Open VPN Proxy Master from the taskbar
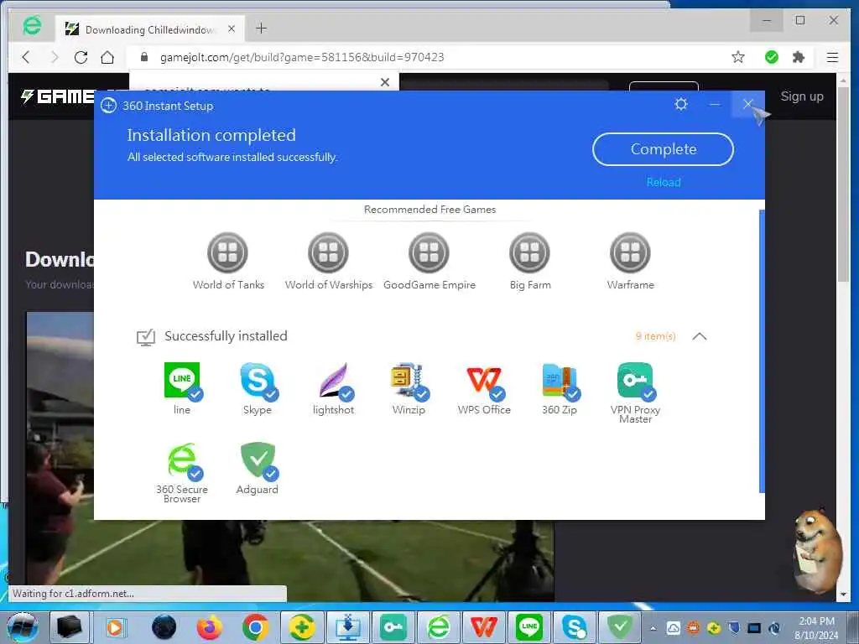 pos(393,627)
